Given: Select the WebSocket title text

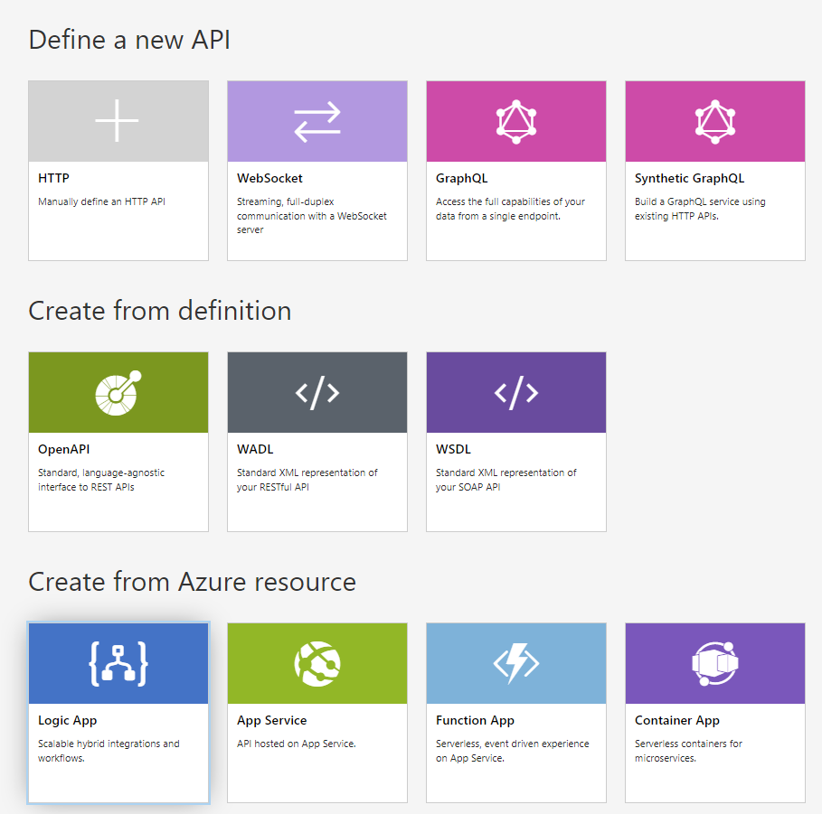Looking at the screenshot, I should [269, 178].
